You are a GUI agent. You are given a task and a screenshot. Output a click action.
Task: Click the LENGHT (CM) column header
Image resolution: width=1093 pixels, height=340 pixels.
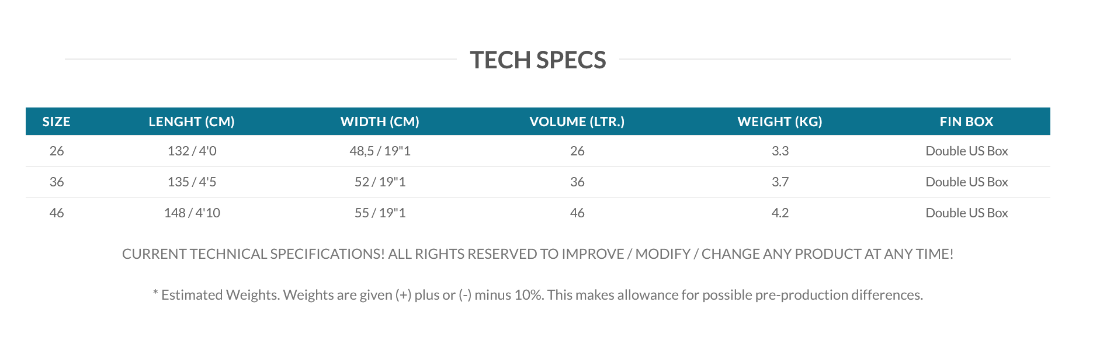tap(192, 122)
